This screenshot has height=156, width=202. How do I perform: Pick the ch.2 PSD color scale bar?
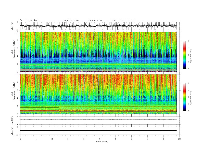pyautogui.click(x=185, y=97)
